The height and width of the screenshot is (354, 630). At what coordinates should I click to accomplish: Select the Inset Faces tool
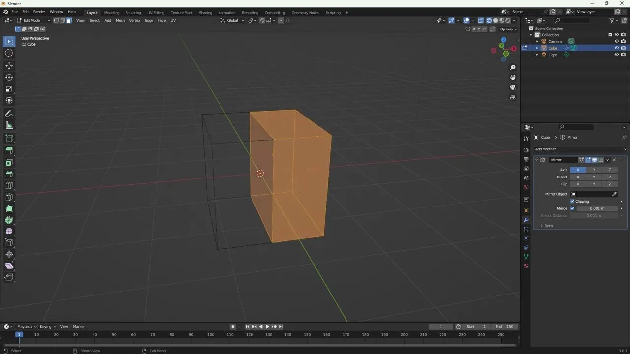click(x=9, y=163)
